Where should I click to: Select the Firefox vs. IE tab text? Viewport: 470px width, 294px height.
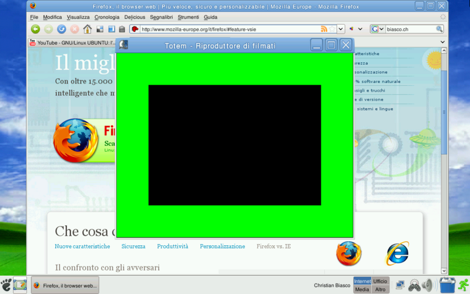pyautogui.click(x=274, y=246)
